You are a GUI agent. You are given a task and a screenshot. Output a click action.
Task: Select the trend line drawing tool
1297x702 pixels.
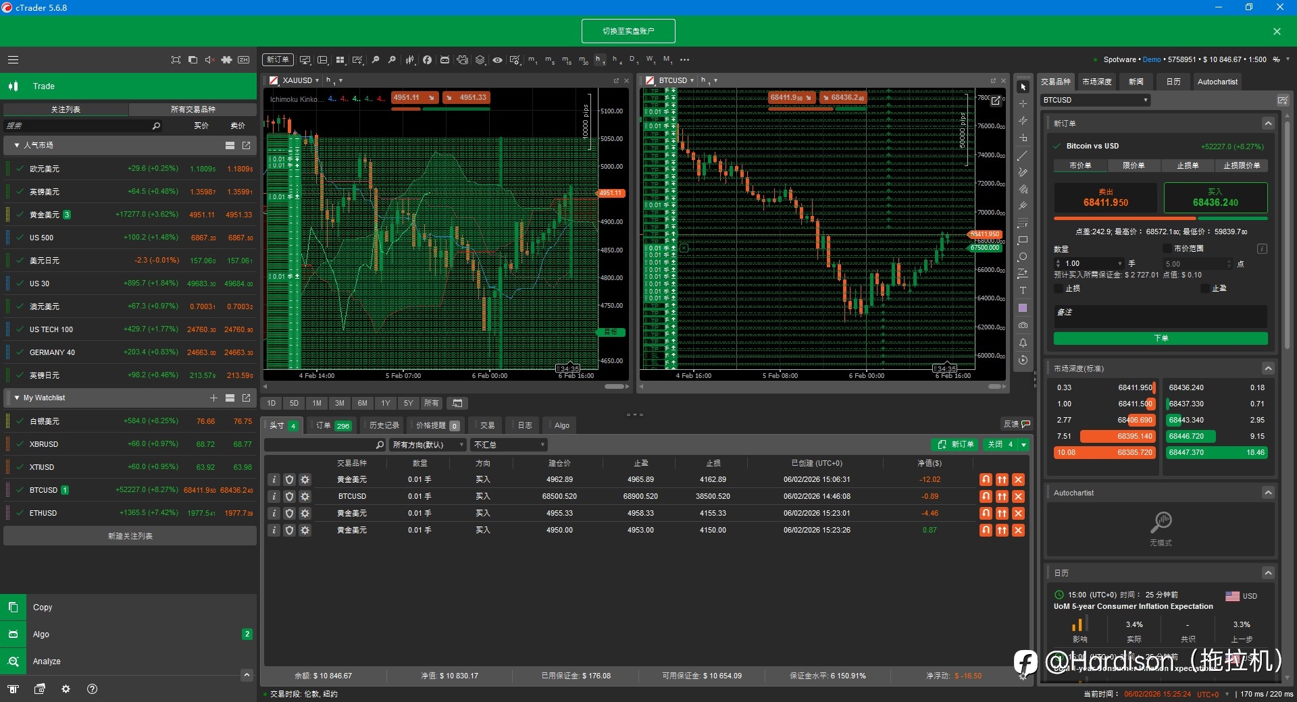(x=1023, y=155)
